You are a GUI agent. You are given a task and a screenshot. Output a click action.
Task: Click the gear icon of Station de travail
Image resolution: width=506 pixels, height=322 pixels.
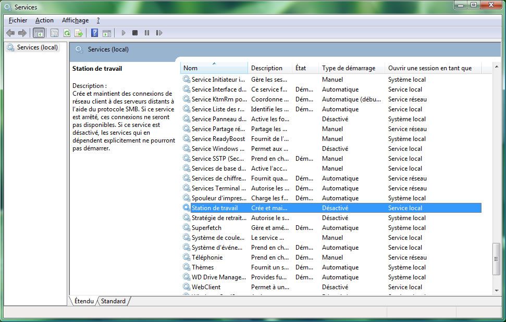pos(187,208)
